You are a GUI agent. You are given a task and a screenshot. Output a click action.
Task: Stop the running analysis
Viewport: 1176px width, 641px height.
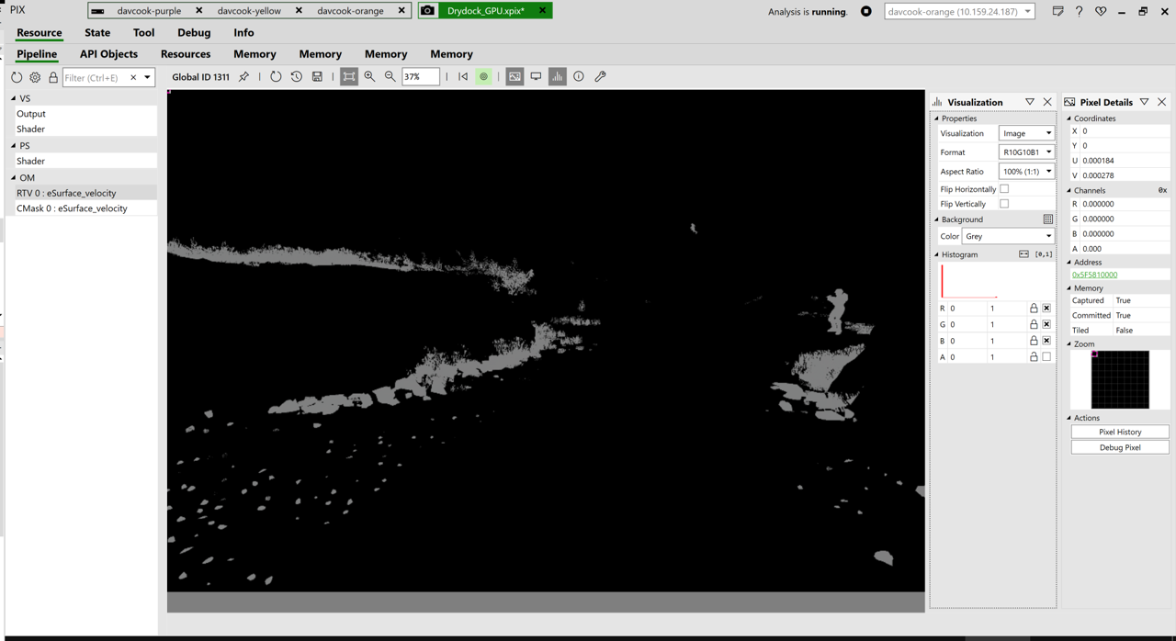[865, 12]
